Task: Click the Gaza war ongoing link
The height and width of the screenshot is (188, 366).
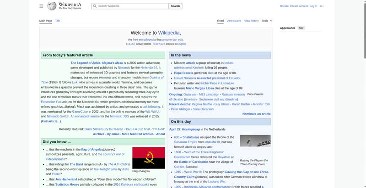Action: coord(190,94)
